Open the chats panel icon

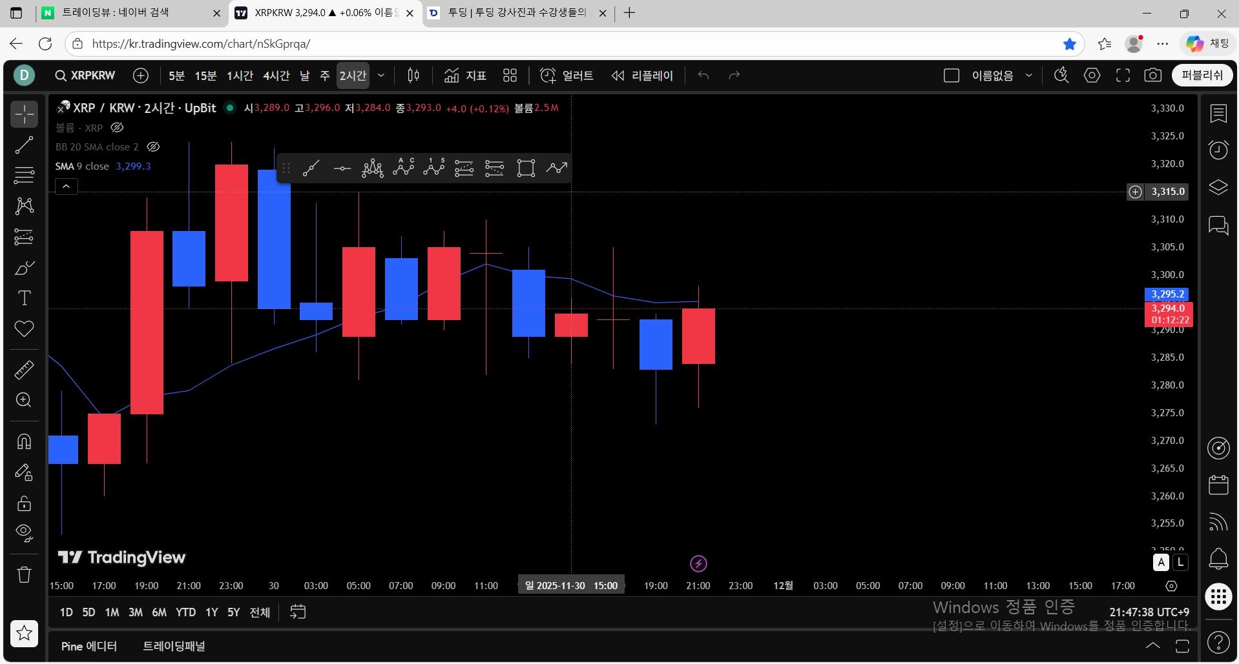click(x=1218, y=225)
